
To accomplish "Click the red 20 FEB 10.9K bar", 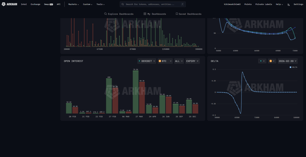I will [75, 110].
